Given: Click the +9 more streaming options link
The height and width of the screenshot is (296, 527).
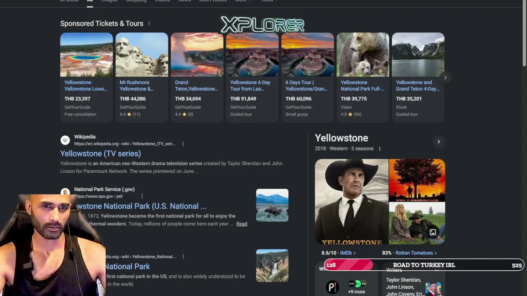Looking at the screenshot, I should click(x=357, y=292).
